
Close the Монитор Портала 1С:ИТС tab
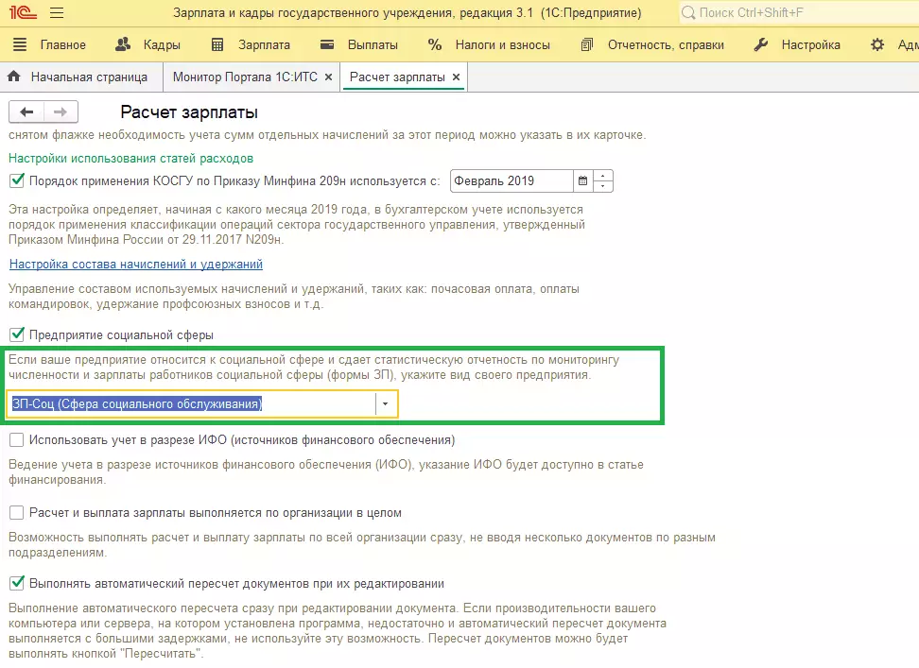point(328,77)
